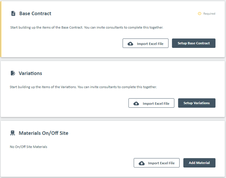Click the Variations edit-document icon
This screenshot has width=226, height=178.
click(13, 73)
